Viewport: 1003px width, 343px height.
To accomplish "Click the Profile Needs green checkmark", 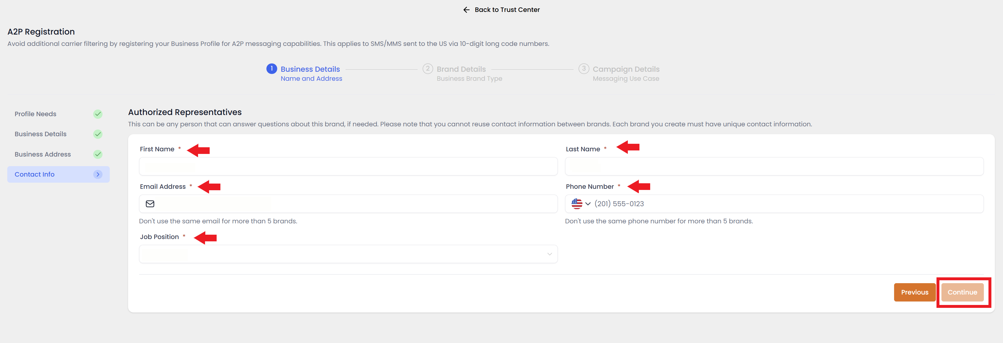I will coord(98,114).
